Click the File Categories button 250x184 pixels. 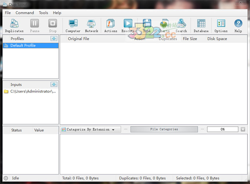coord(164,129)
